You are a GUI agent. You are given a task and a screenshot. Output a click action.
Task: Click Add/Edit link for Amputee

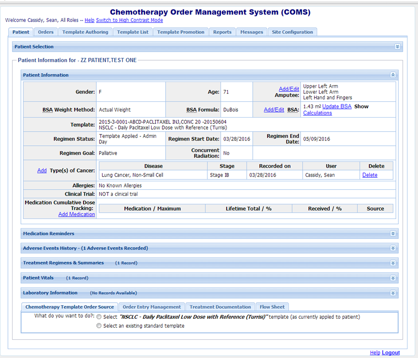[x=289, y=89]
